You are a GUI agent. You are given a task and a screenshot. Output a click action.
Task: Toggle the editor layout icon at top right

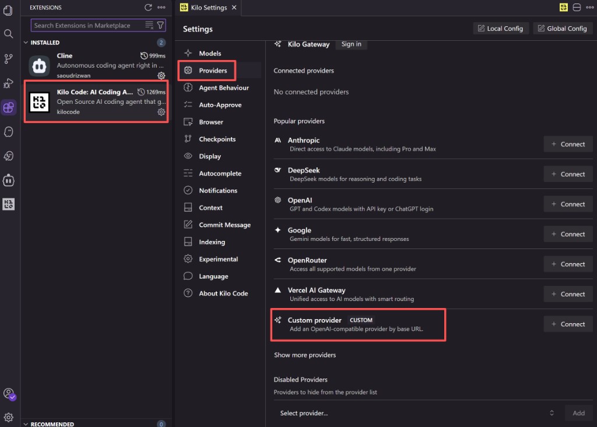coord(577,7)
